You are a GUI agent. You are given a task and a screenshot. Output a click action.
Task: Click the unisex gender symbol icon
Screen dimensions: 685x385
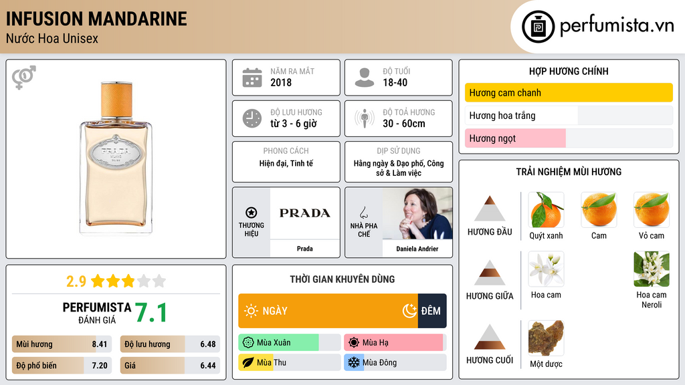pos(23,78)
